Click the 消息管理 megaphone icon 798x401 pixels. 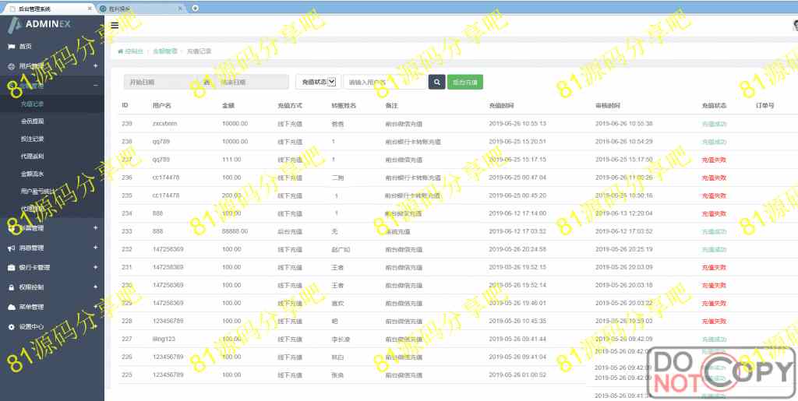click(11, 248)
